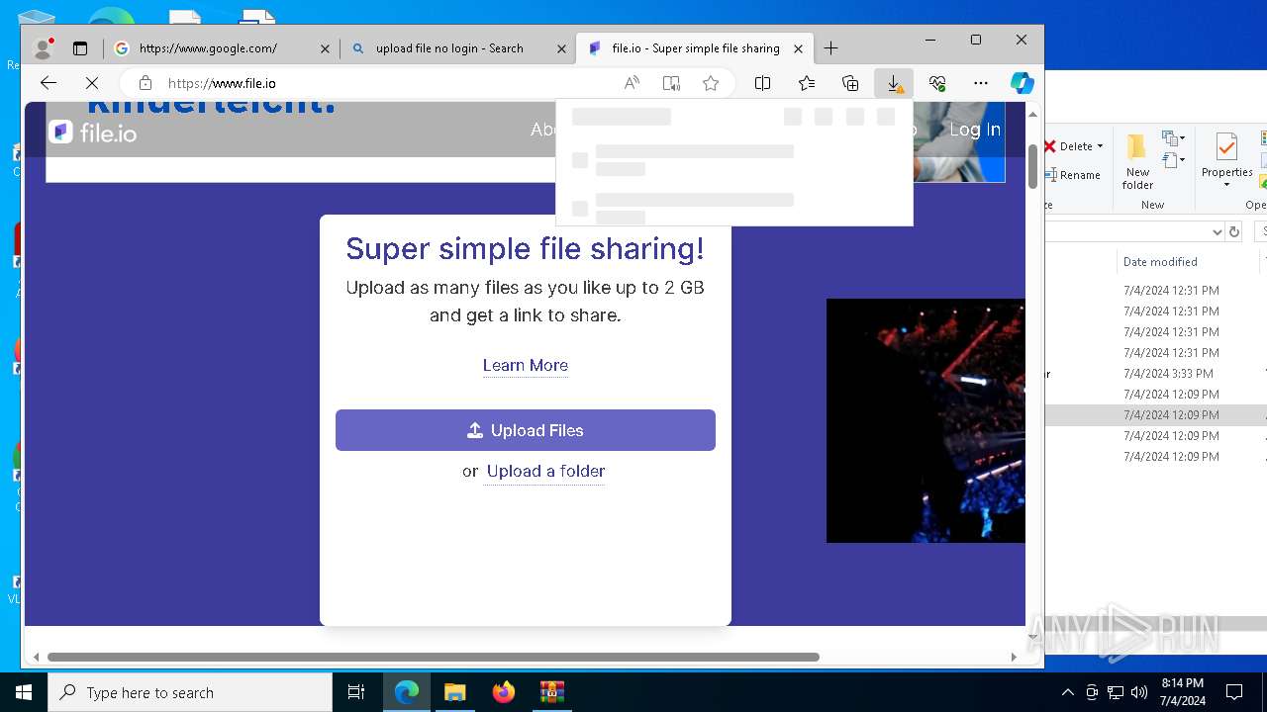Image resolution: width=1267 pixels, height=712 pixels.
Task: Create New folder in Explorer
Action: [1137, 161]
